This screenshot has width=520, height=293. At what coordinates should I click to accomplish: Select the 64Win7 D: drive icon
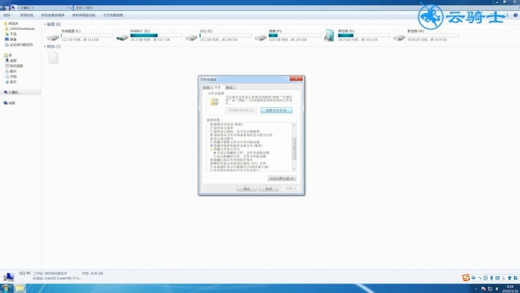[x=122, y=38]
